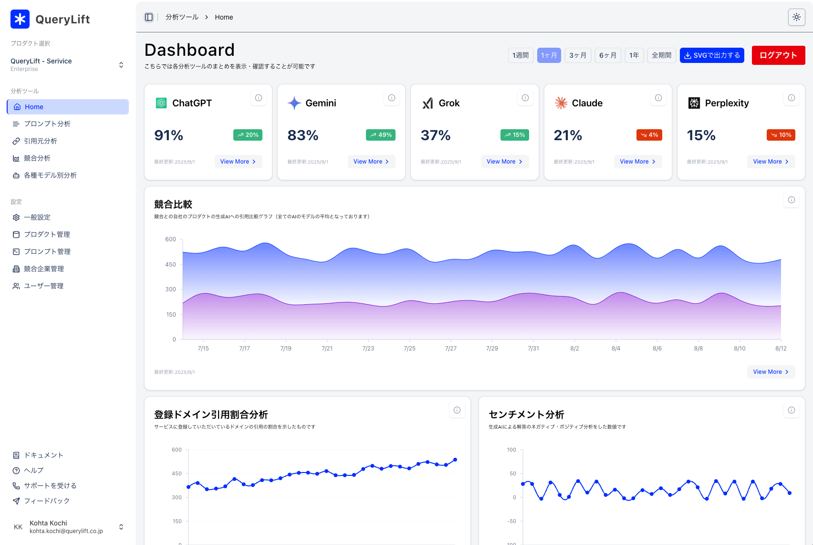
Task: Open info icon on ChatGPT card
Action: tap(259, 98)
